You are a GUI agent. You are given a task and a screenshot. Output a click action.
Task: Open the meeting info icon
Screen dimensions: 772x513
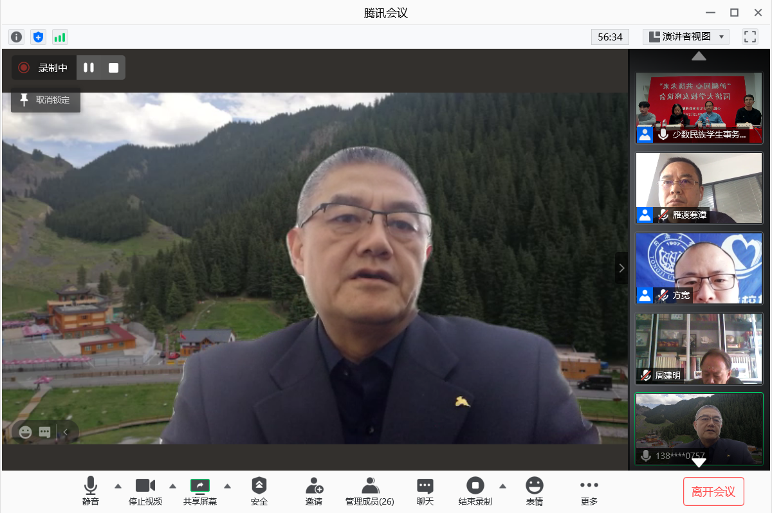pos(16,37)
